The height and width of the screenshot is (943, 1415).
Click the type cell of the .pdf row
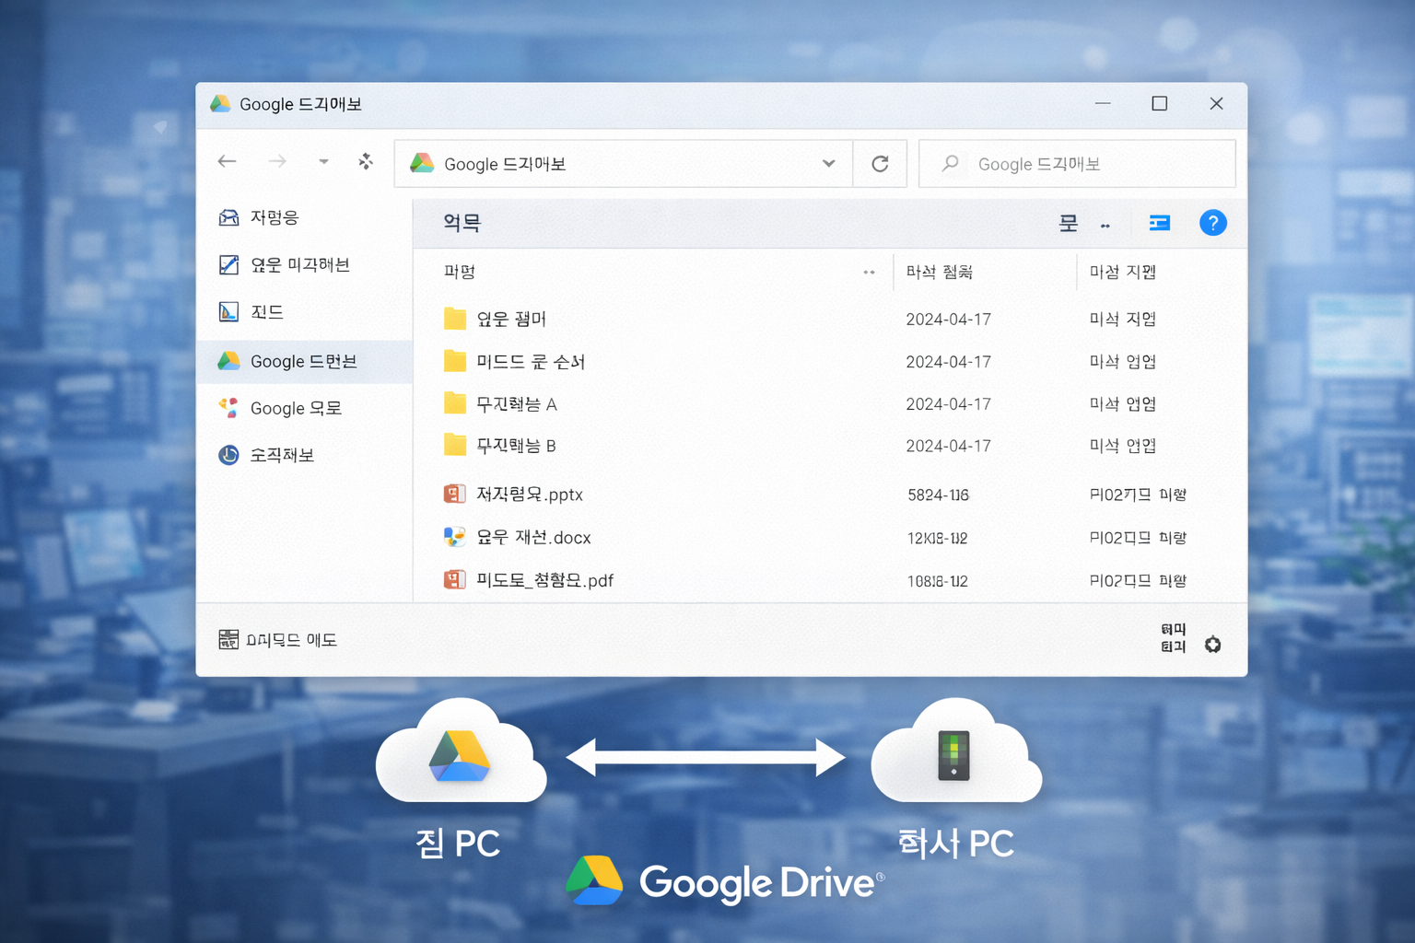tap(1138, 581)
